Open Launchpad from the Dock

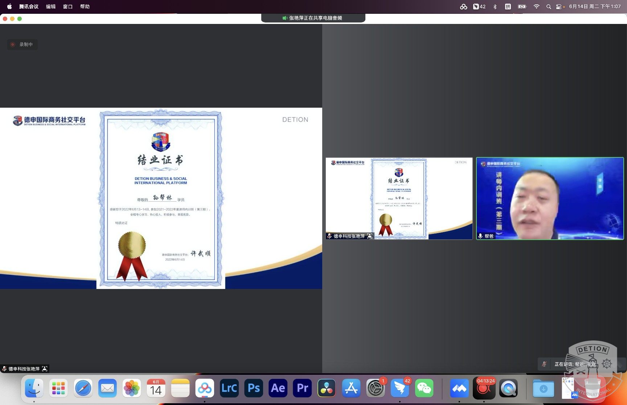point(58,388)
